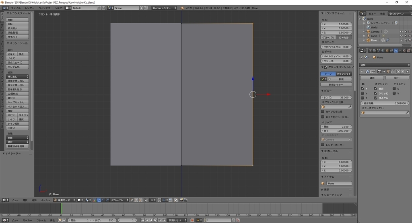The height and width of the screenshot is (223, 412).
Task: Open the Material sphere tab in Properties
Action: point(404,51)
